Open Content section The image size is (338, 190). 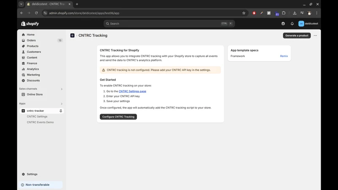click(32, 57)
